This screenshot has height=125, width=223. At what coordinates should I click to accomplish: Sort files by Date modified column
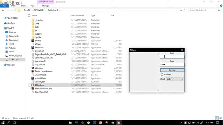pyautogui.click(x=77, y=15)
